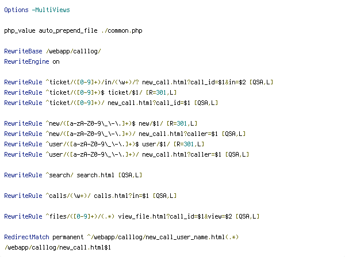Click the ticket/$1/ redirect target
The width and height of the screenshot is (345, 257).
[125, 92]
